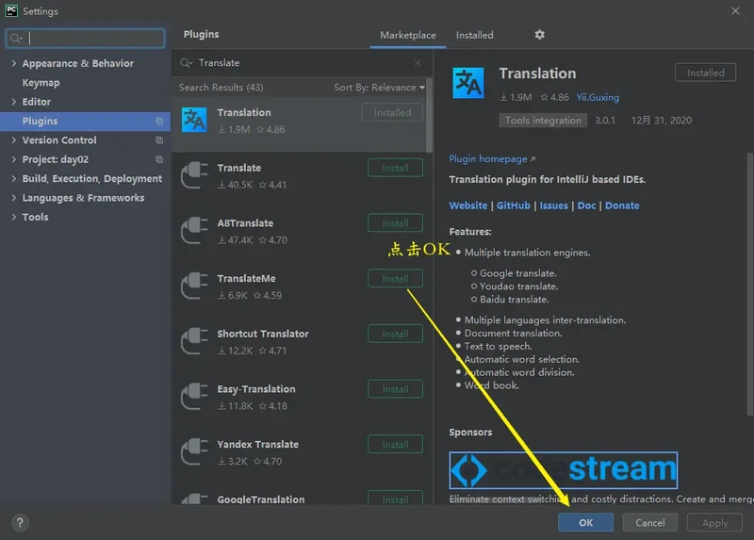The height and width of the screenshot is (540, 754).
Task: Expand Languages & Frameworks tree node
Action: (x=13, y=198)
